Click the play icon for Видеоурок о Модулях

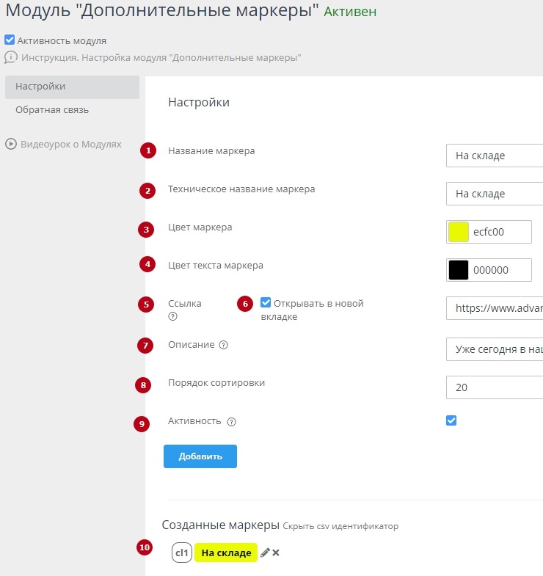10,144
